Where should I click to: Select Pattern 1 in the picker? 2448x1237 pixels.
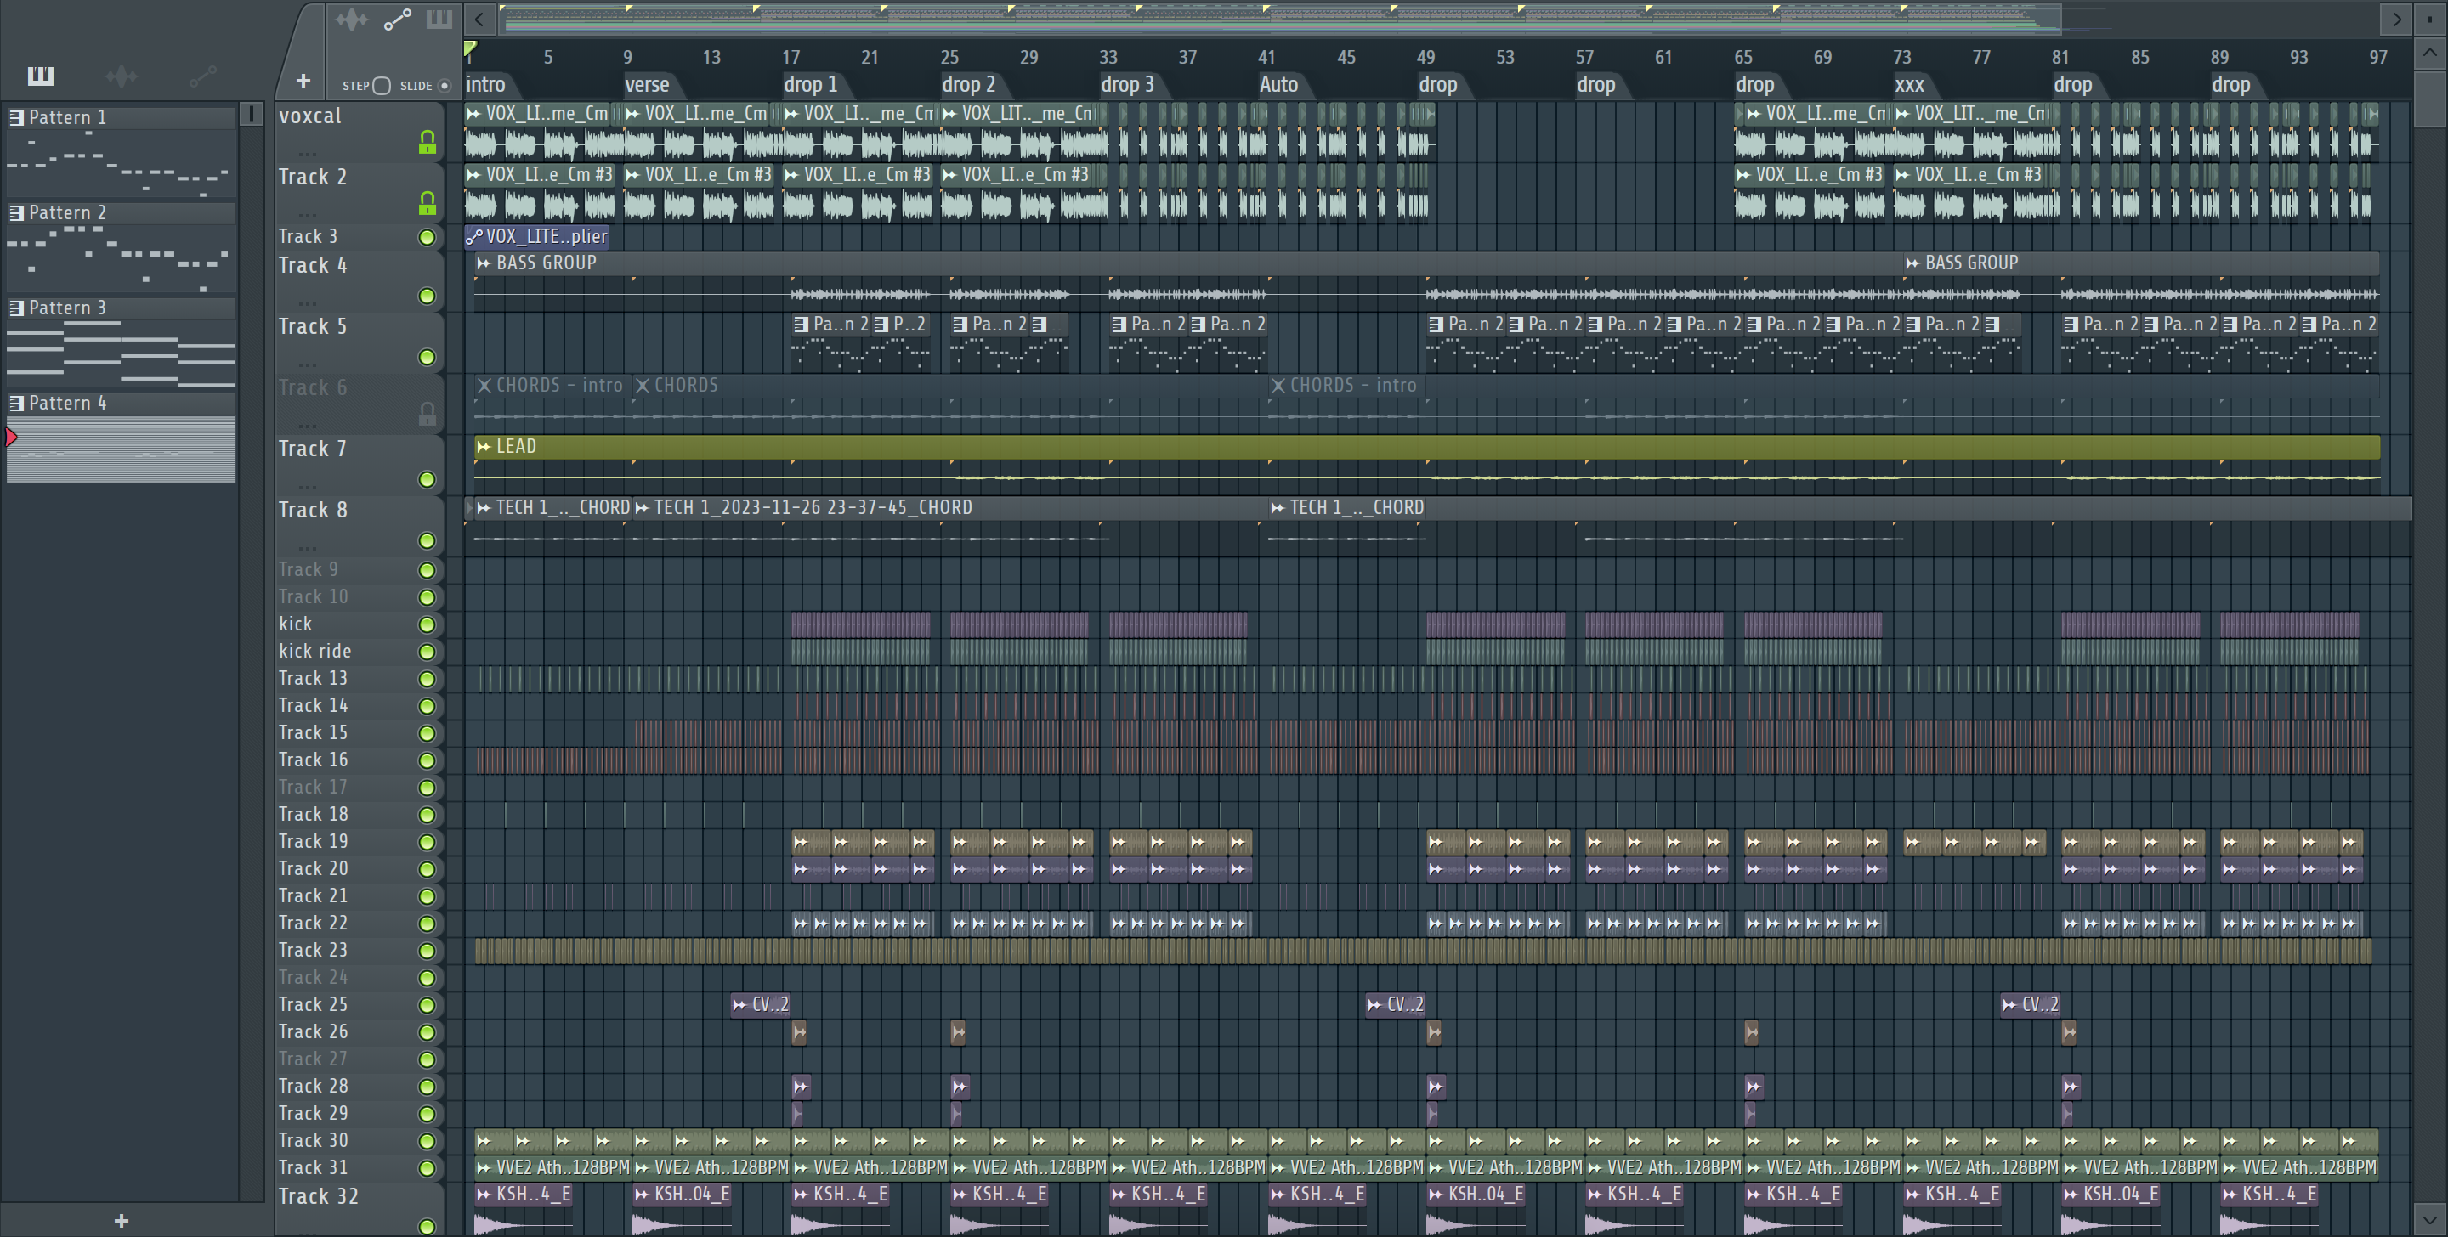pos(121,118)
